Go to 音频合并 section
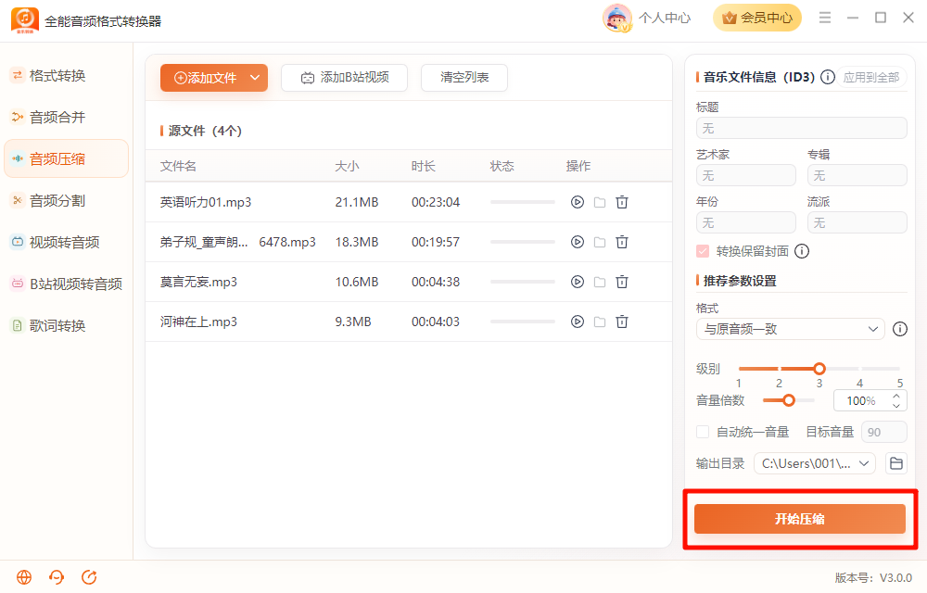Screen dimensions: 927x593 (66, 118)
